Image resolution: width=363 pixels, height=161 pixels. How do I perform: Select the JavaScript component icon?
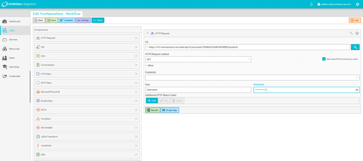click(x=38, y=145)
